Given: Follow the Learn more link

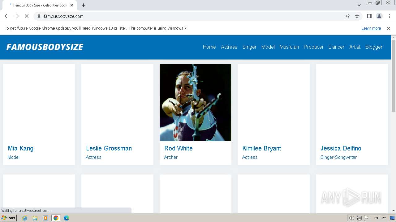Looking at the screenshot, I should (371, 28).
